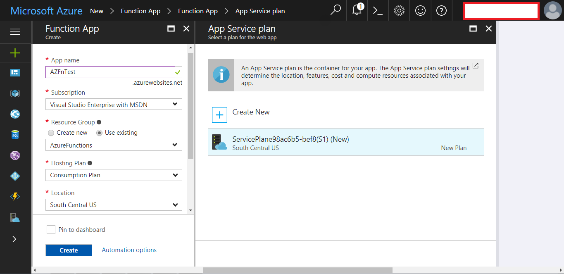Viewport: 564px width, 274px height.
Task: Open Automation options link
Action: (x=129, y=250)
